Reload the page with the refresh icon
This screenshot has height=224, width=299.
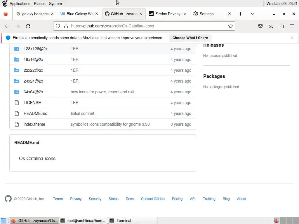tap(28, 26)
